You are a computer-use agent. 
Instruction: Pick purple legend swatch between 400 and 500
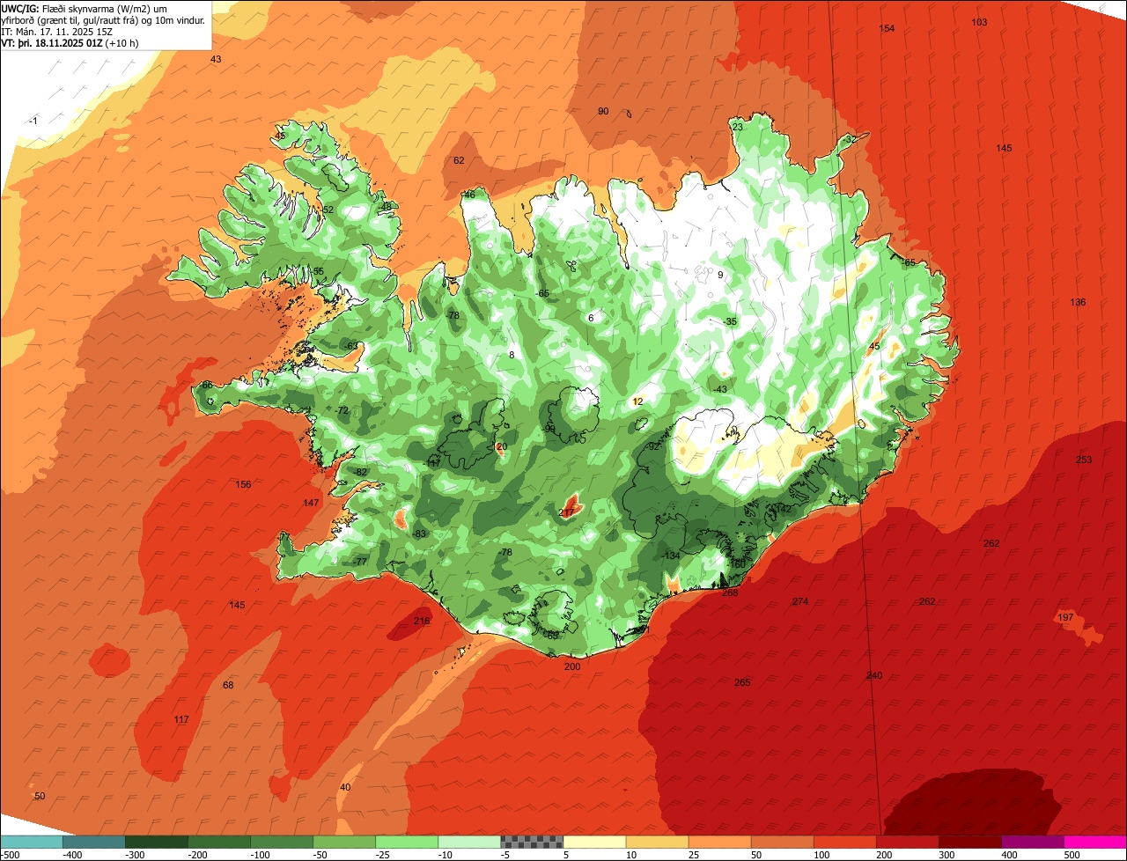(x=1032, y=841)
